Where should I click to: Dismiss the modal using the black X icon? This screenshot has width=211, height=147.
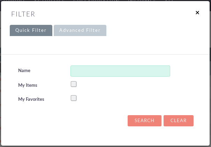(197, 13)
